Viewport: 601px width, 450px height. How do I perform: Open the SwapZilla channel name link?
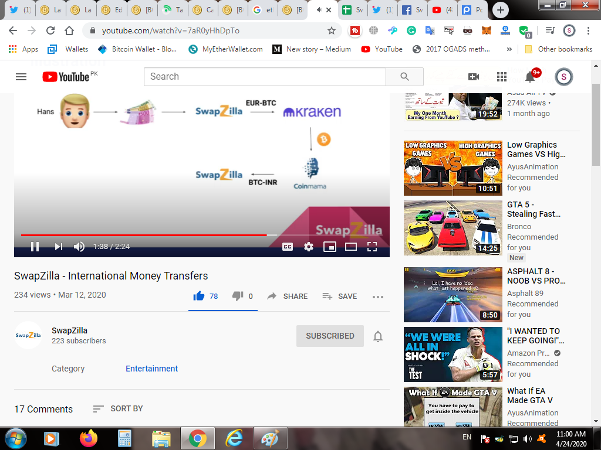[69, 330]
